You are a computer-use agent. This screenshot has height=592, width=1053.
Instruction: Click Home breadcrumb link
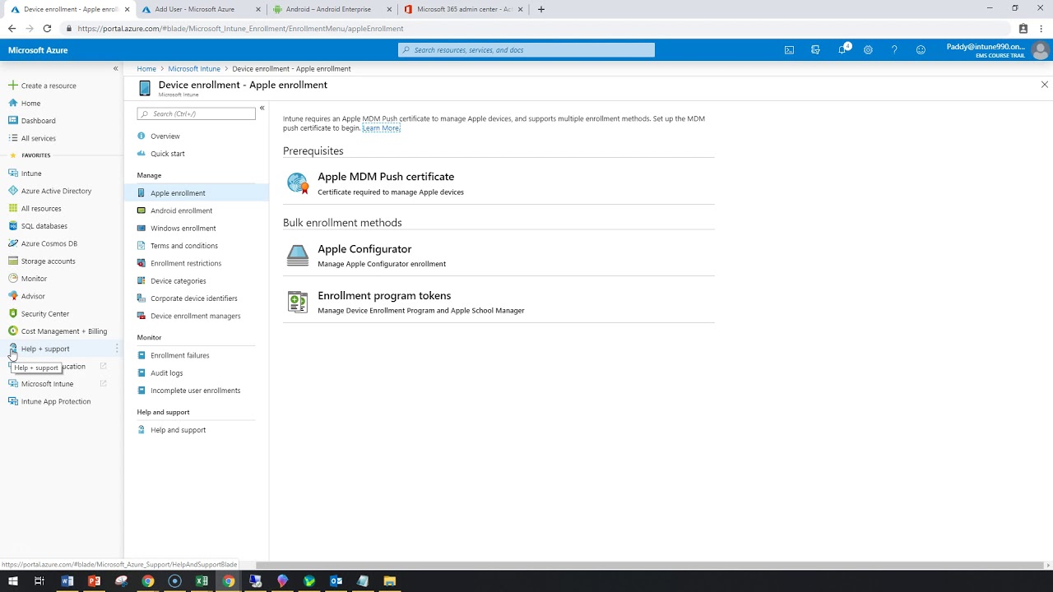coord(146,69)
